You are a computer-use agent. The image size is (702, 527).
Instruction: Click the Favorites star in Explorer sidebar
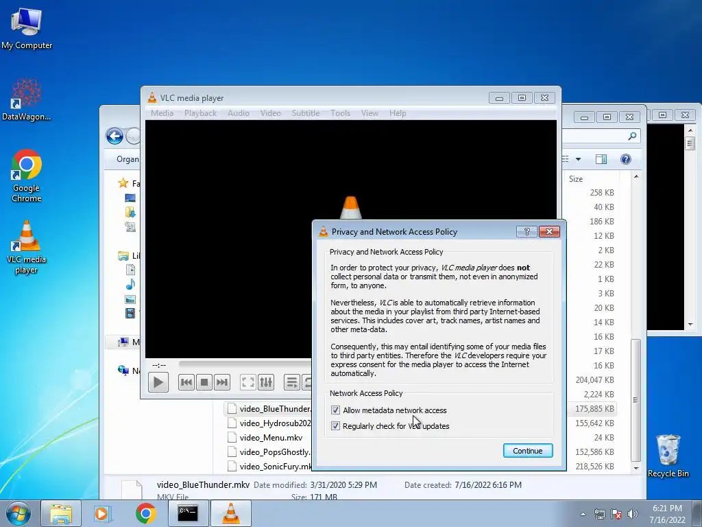(123, 183)
